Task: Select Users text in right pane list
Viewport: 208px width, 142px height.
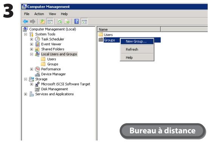Action: [x=108, y=35]
